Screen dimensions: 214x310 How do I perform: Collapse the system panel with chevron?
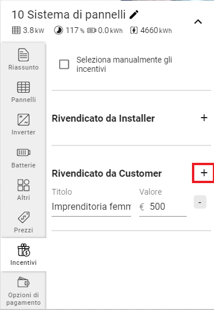point(198,21)
